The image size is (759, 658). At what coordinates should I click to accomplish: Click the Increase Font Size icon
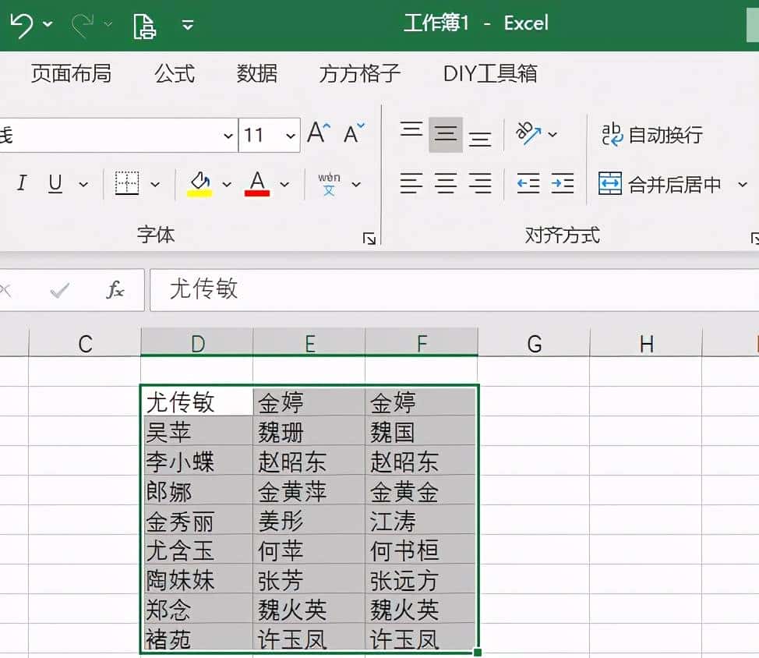pyautogui.click(x=316, y=133)
